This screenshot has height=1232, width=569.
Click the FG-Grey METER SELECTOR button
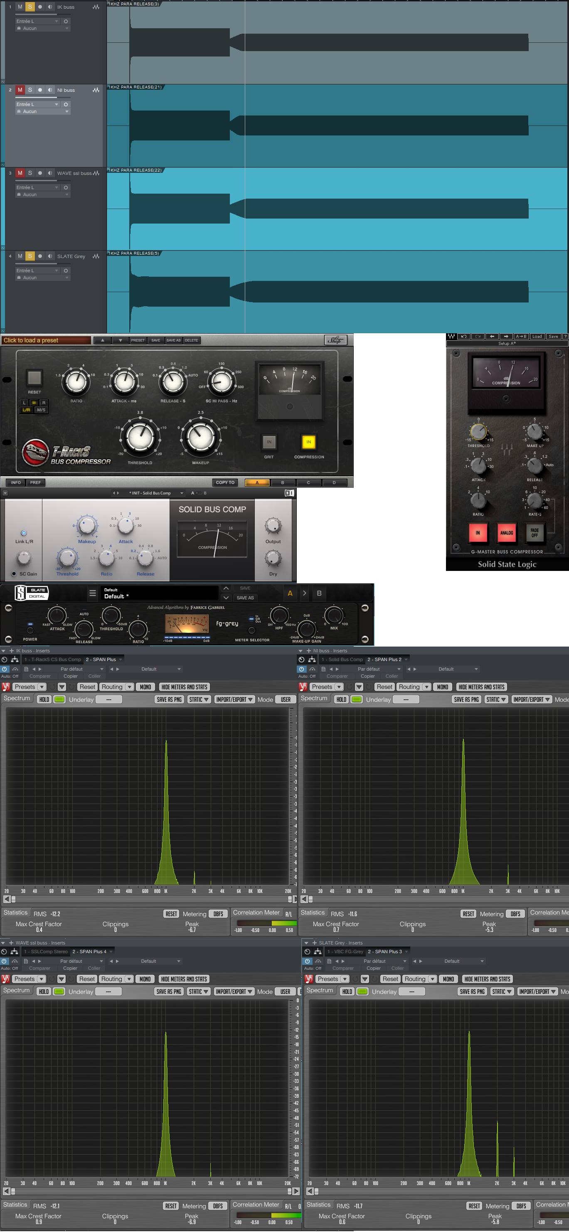(252, 631)
